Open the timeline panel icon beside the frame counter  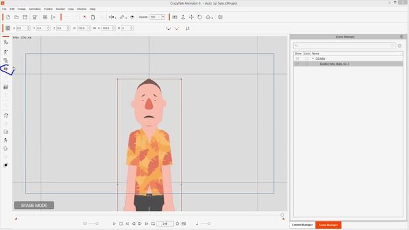184,224
